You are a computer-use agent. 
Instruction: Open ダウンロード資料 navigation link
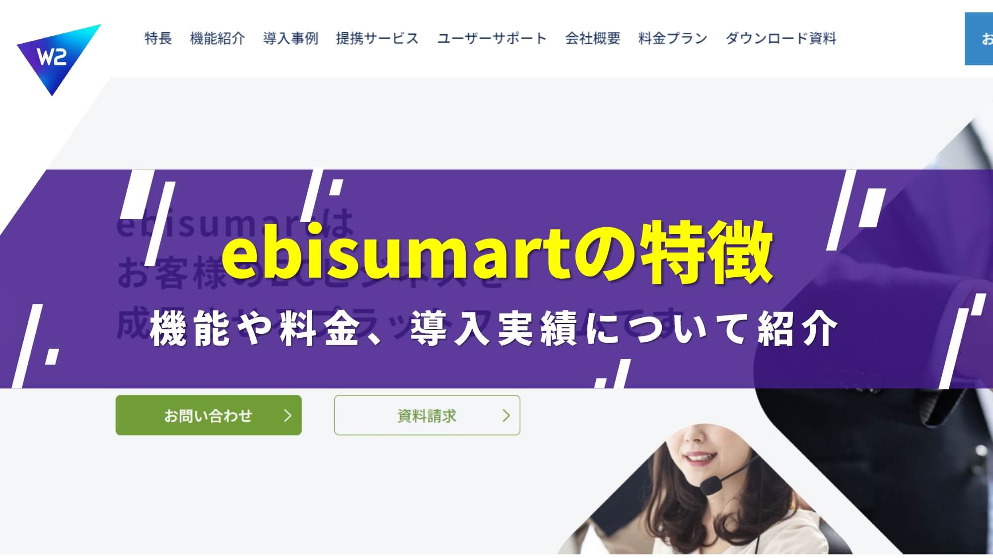pyautogui.click(x=781, y=39)
